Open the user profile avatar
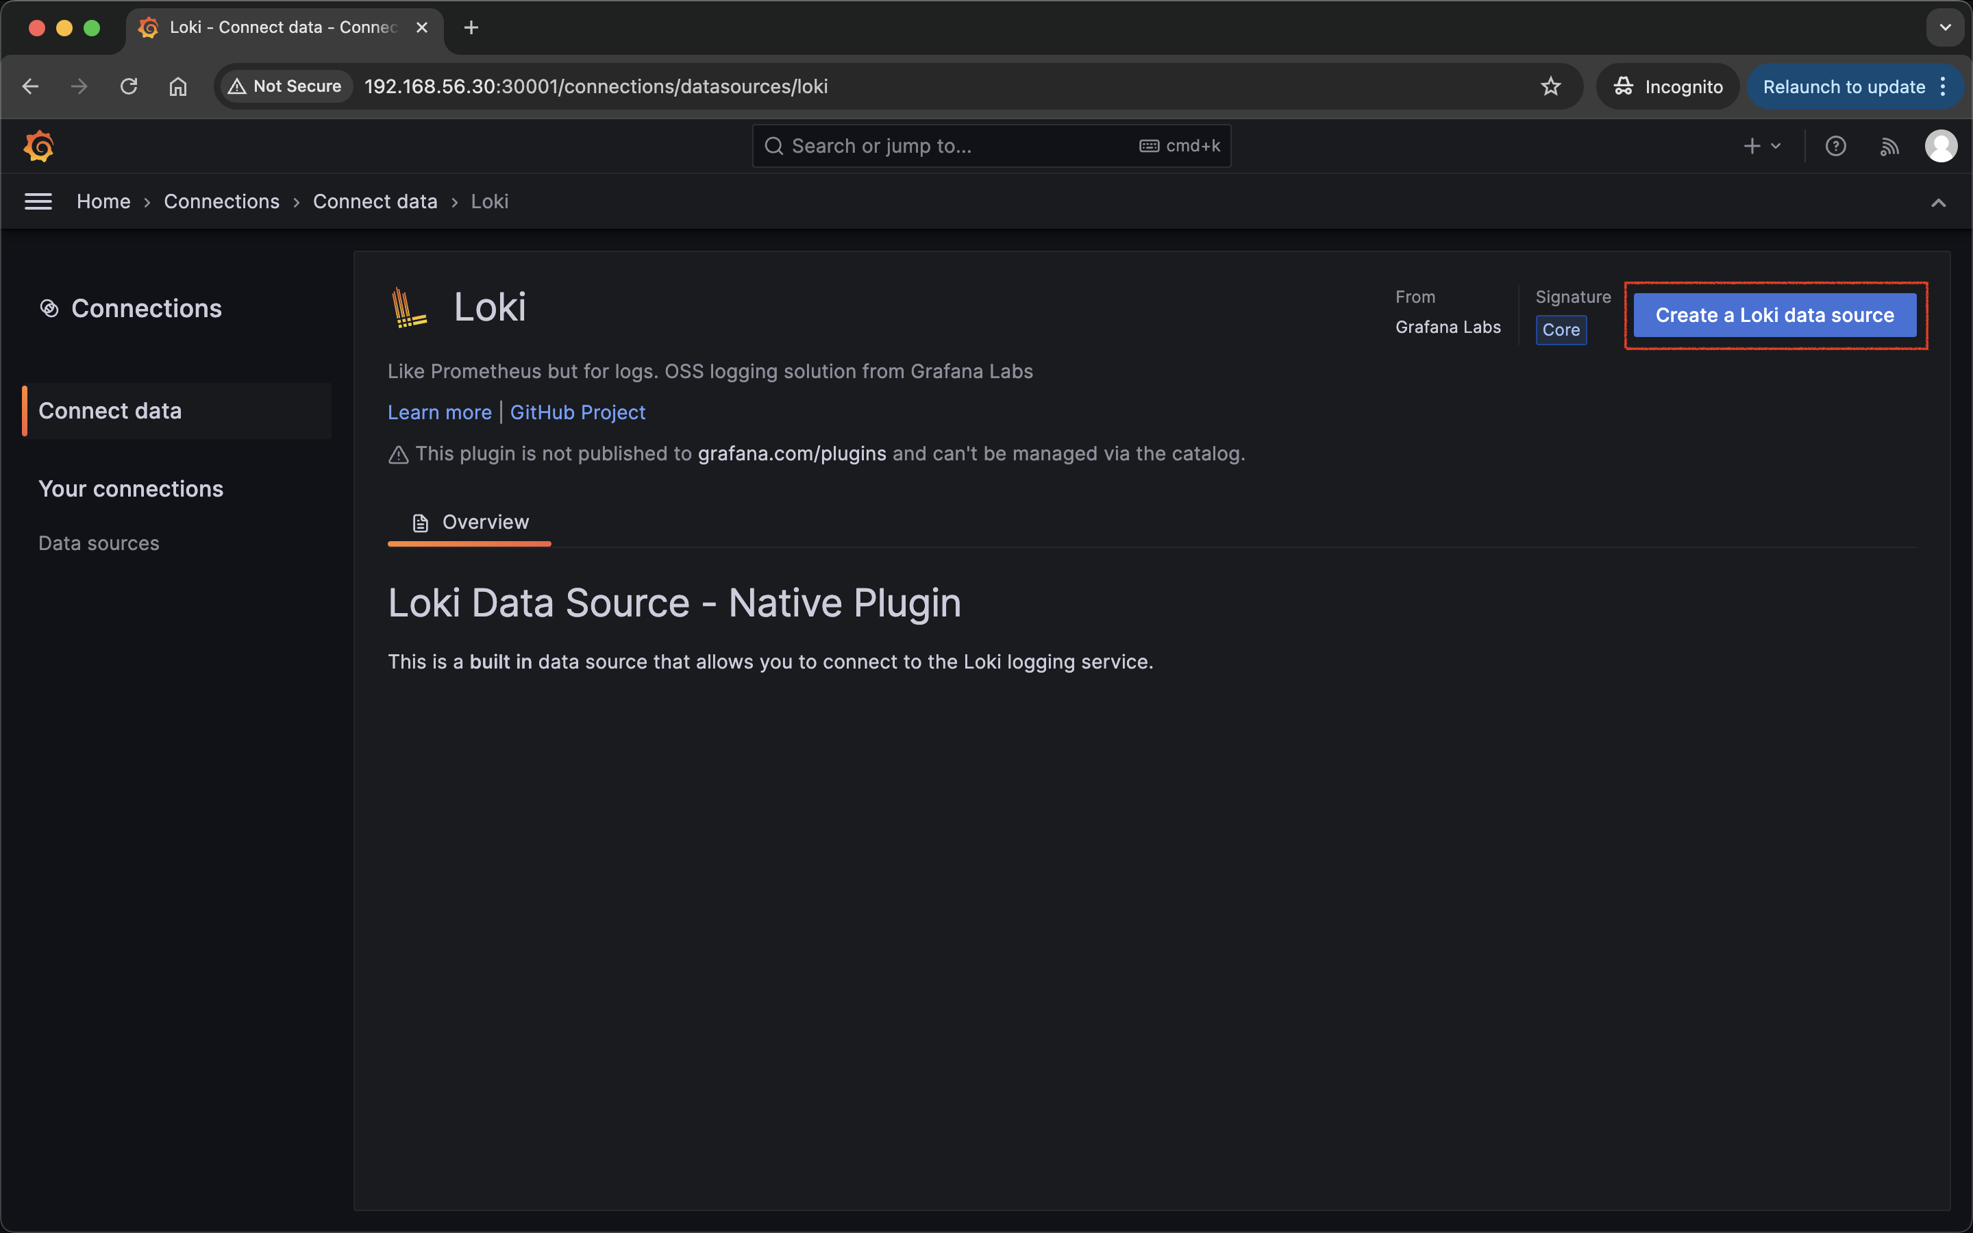This screenshot has width=1973, height=1233. (x=1940, y=146)
